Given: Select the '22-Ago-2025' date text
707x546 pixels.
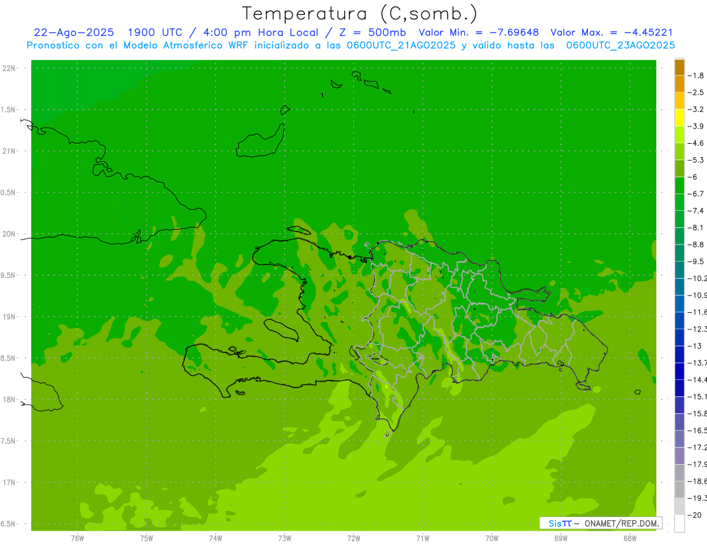Looking at the screenshot, I should (x=74, y=32).
